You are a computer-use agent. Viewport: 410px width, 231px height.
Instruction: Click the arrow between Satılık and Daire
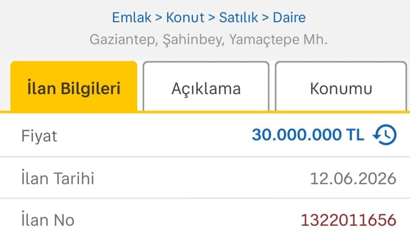tap(265, 18)
